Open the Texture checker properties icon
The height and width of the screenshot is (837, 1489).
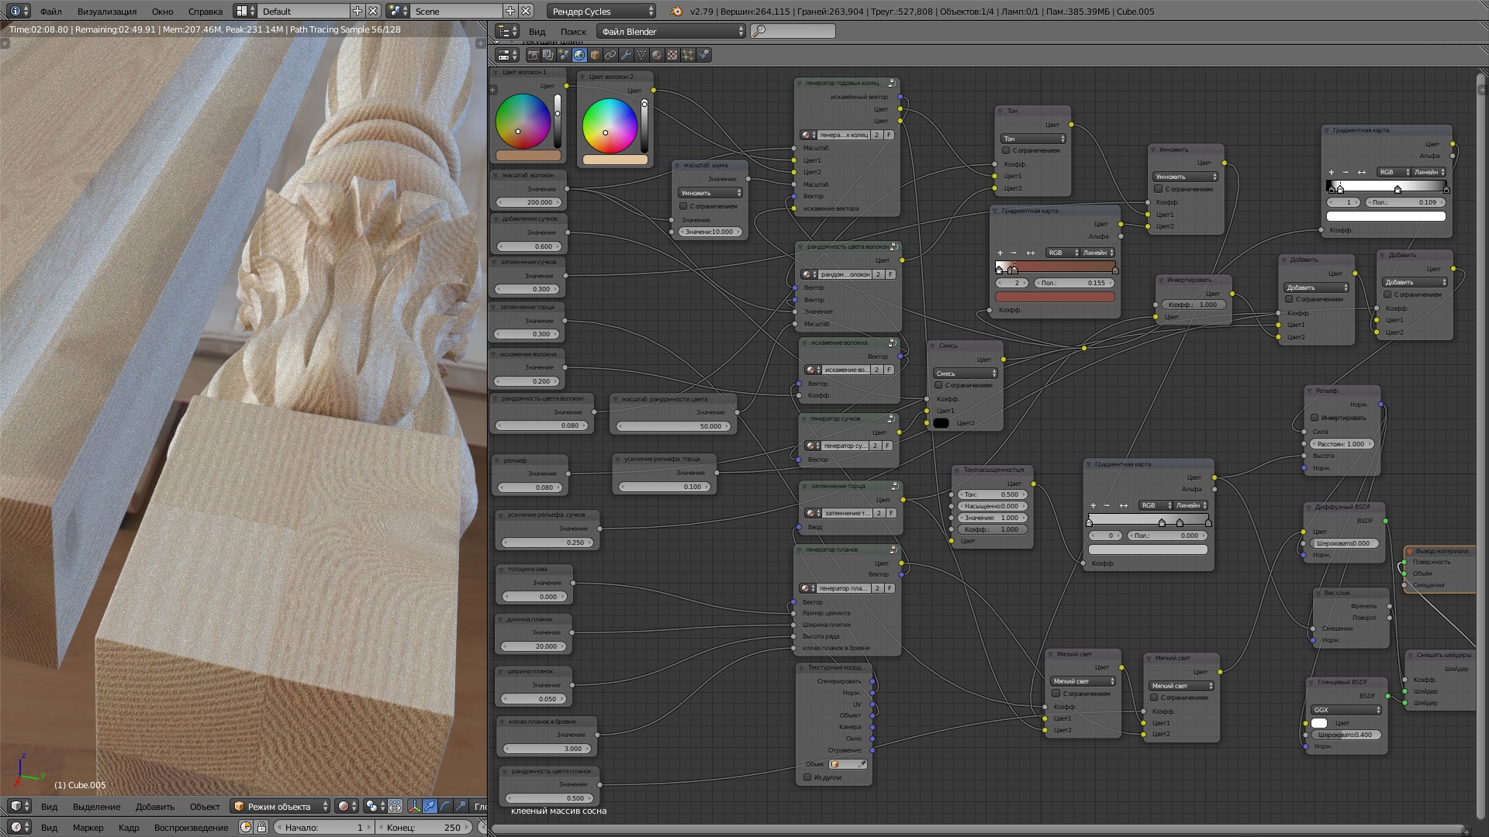pyautogui.click(x=672, y=55)
